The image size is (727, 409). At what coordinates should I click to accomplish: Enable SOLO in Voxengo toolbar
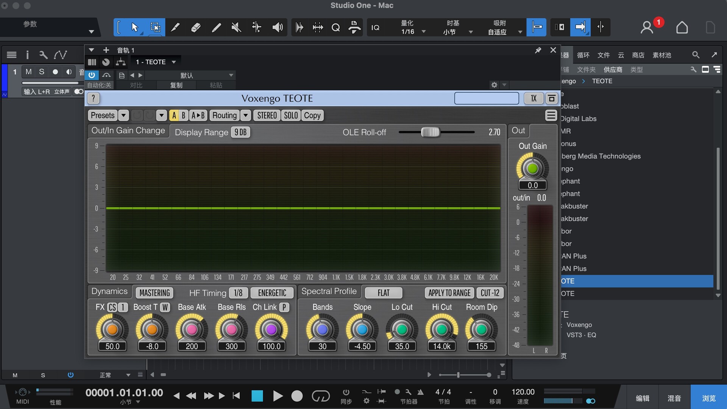(x=291, y=116)
